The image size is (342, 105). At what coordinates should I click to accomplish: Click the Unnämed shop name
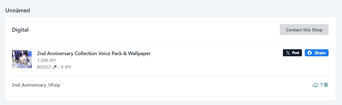pos(18,11)
